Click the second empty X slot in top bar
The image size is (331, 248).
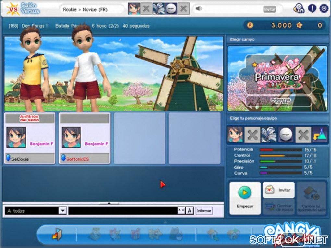click(x=183, y=9)
